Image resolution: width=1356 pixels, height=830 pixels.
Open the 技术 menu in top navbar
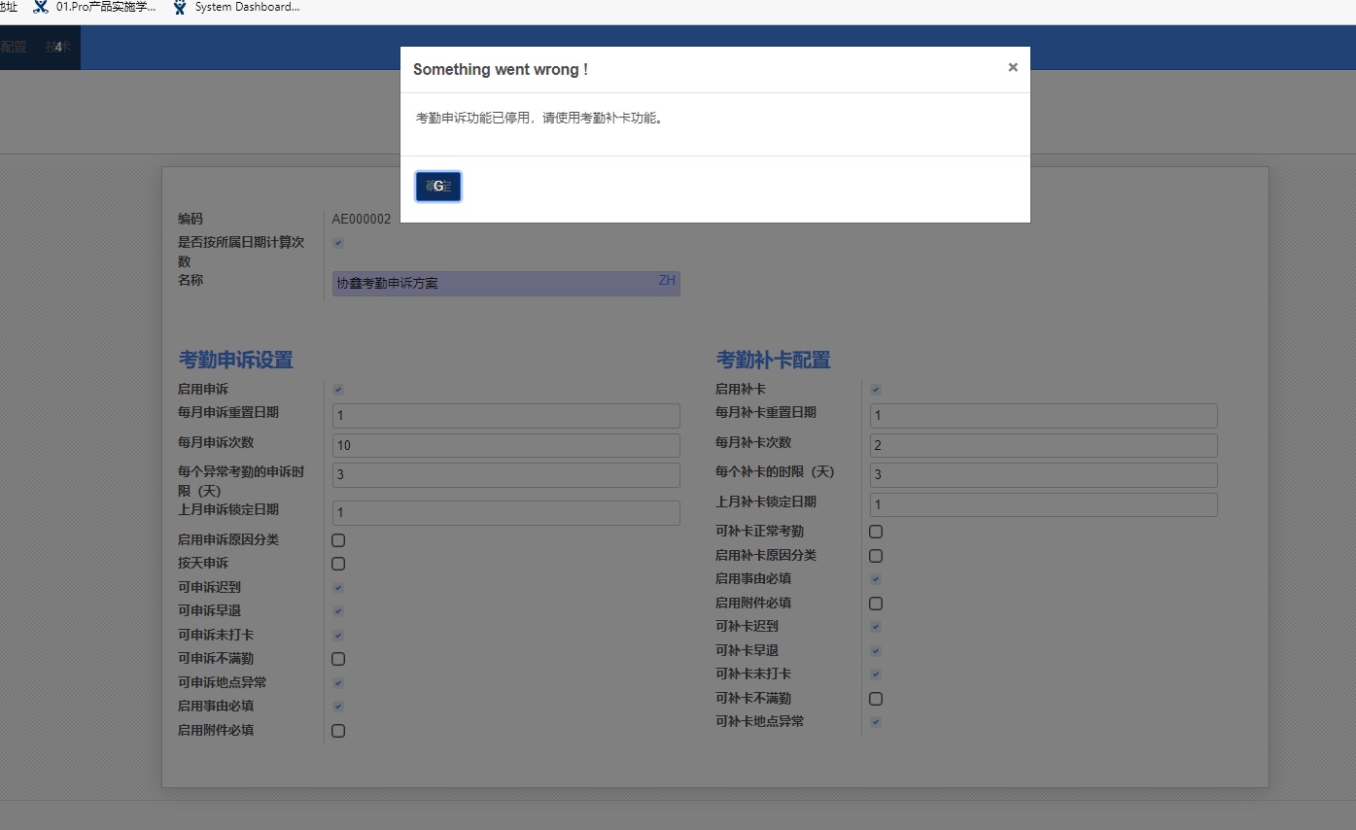pyautogui.click(x=58, y=48)
